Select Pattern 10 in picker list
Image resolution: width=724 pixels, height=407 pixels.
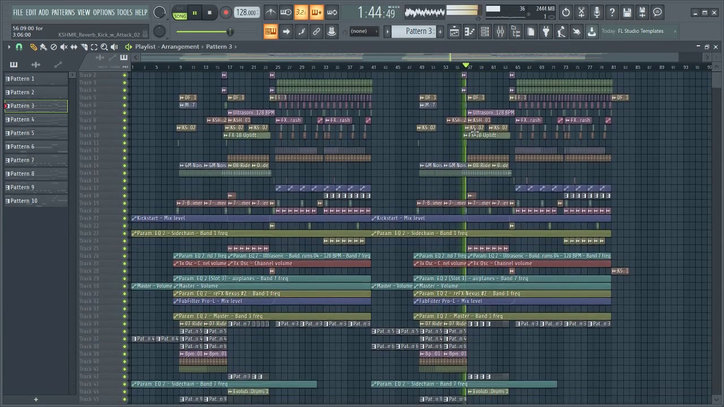36,201
